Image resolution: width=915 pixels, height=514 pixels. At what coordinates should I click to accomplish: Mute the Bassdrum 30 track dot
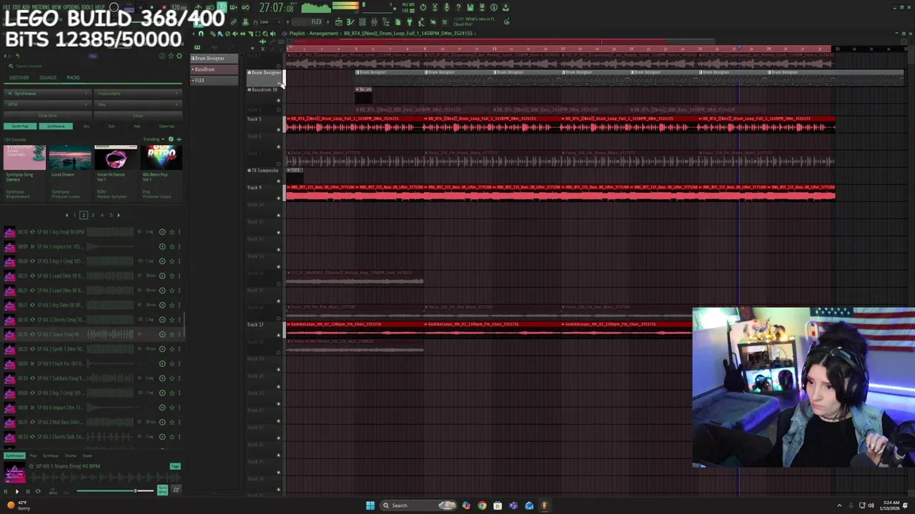(279, 100)
